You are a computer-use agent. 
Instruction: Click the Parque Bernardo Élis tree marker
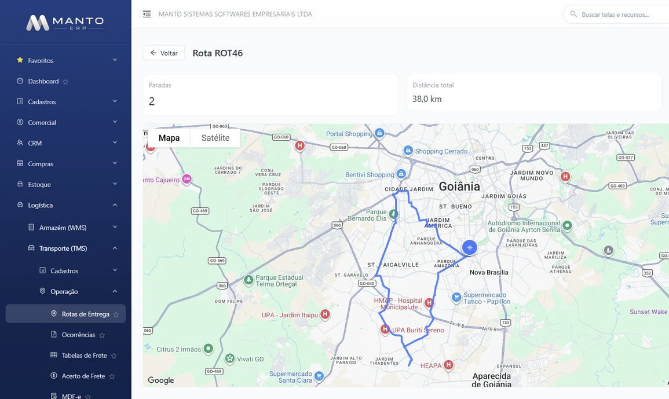[x=394, y=214]
